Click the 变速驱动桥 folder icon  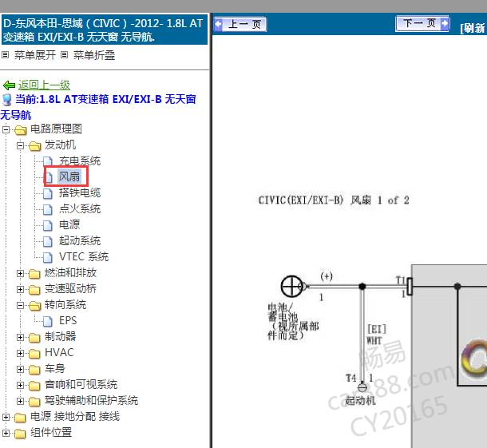[34, 290]
